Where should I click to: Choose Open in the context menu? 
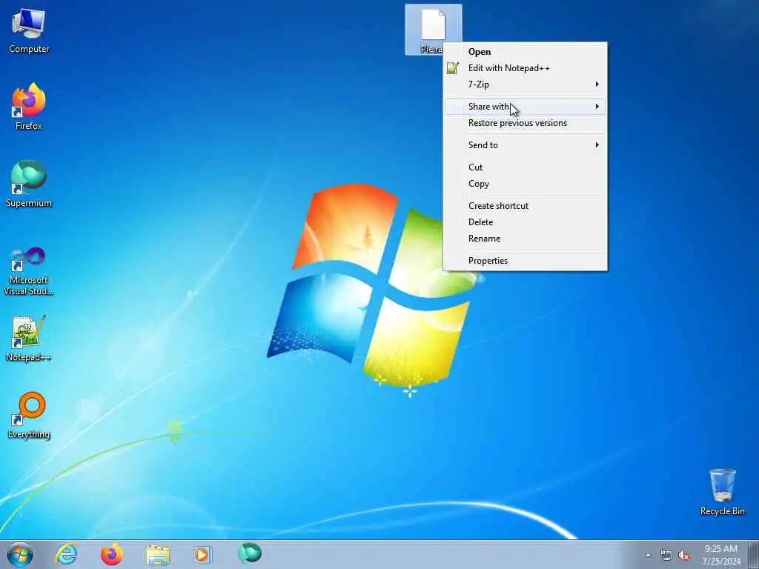click(526, 52)
